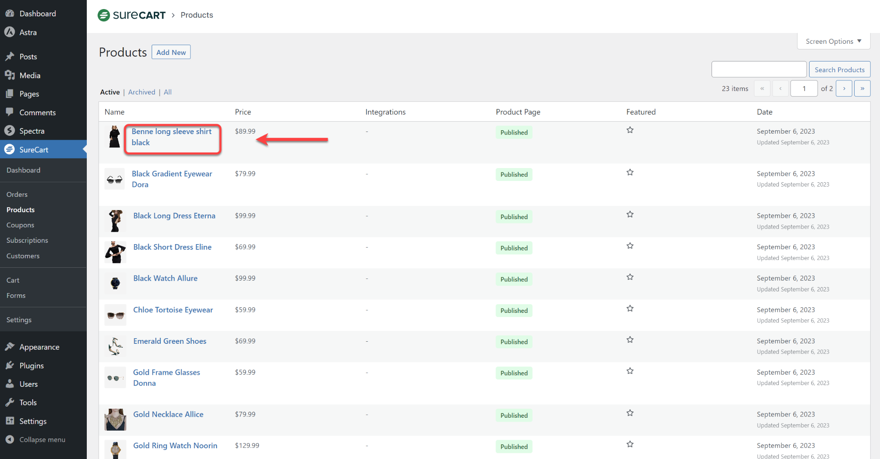
Task: Open Coupons in SureCart submenu
Action: (20, 225)
